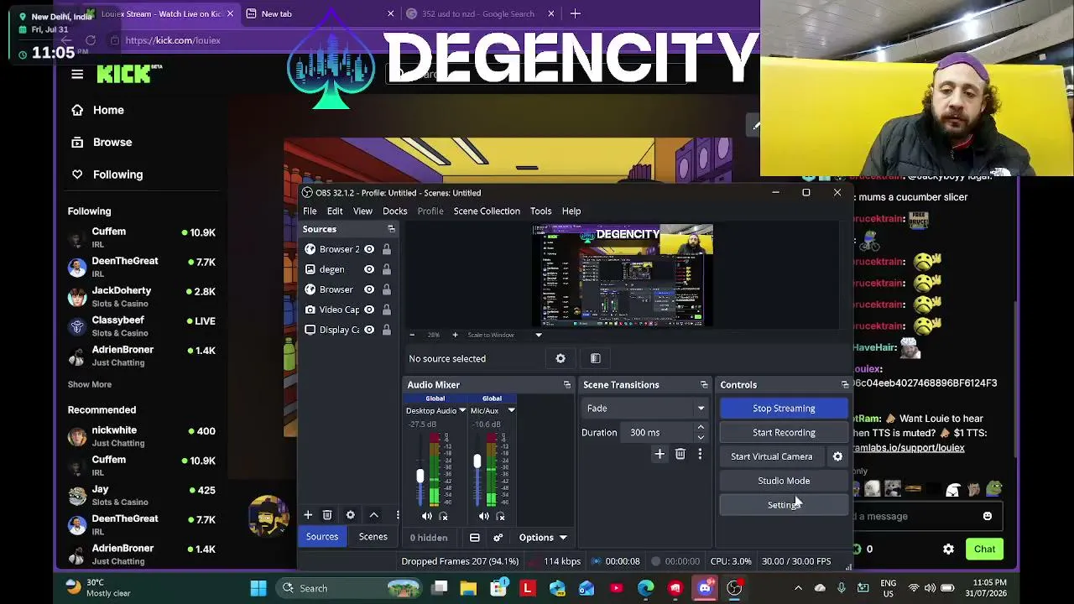
Task: Expand Mic/Aux channel dropdown arrow
Action: coord(511,410)
